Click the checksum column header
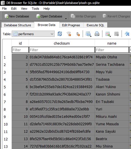131x149 pixels. (x=62, y=43)
